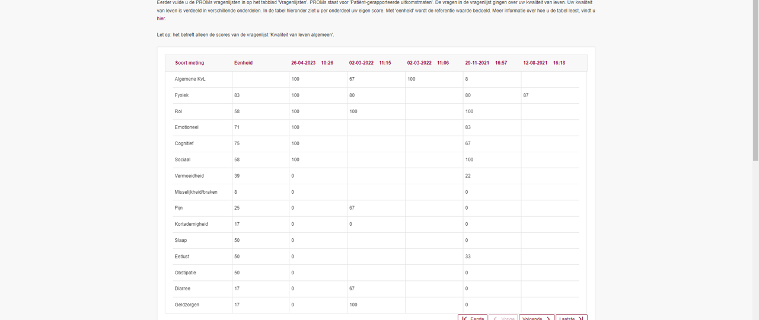Click the Emotioneel reference value 71 cell
This screenshot has height=320, width=759.
[x=237, y=127]
